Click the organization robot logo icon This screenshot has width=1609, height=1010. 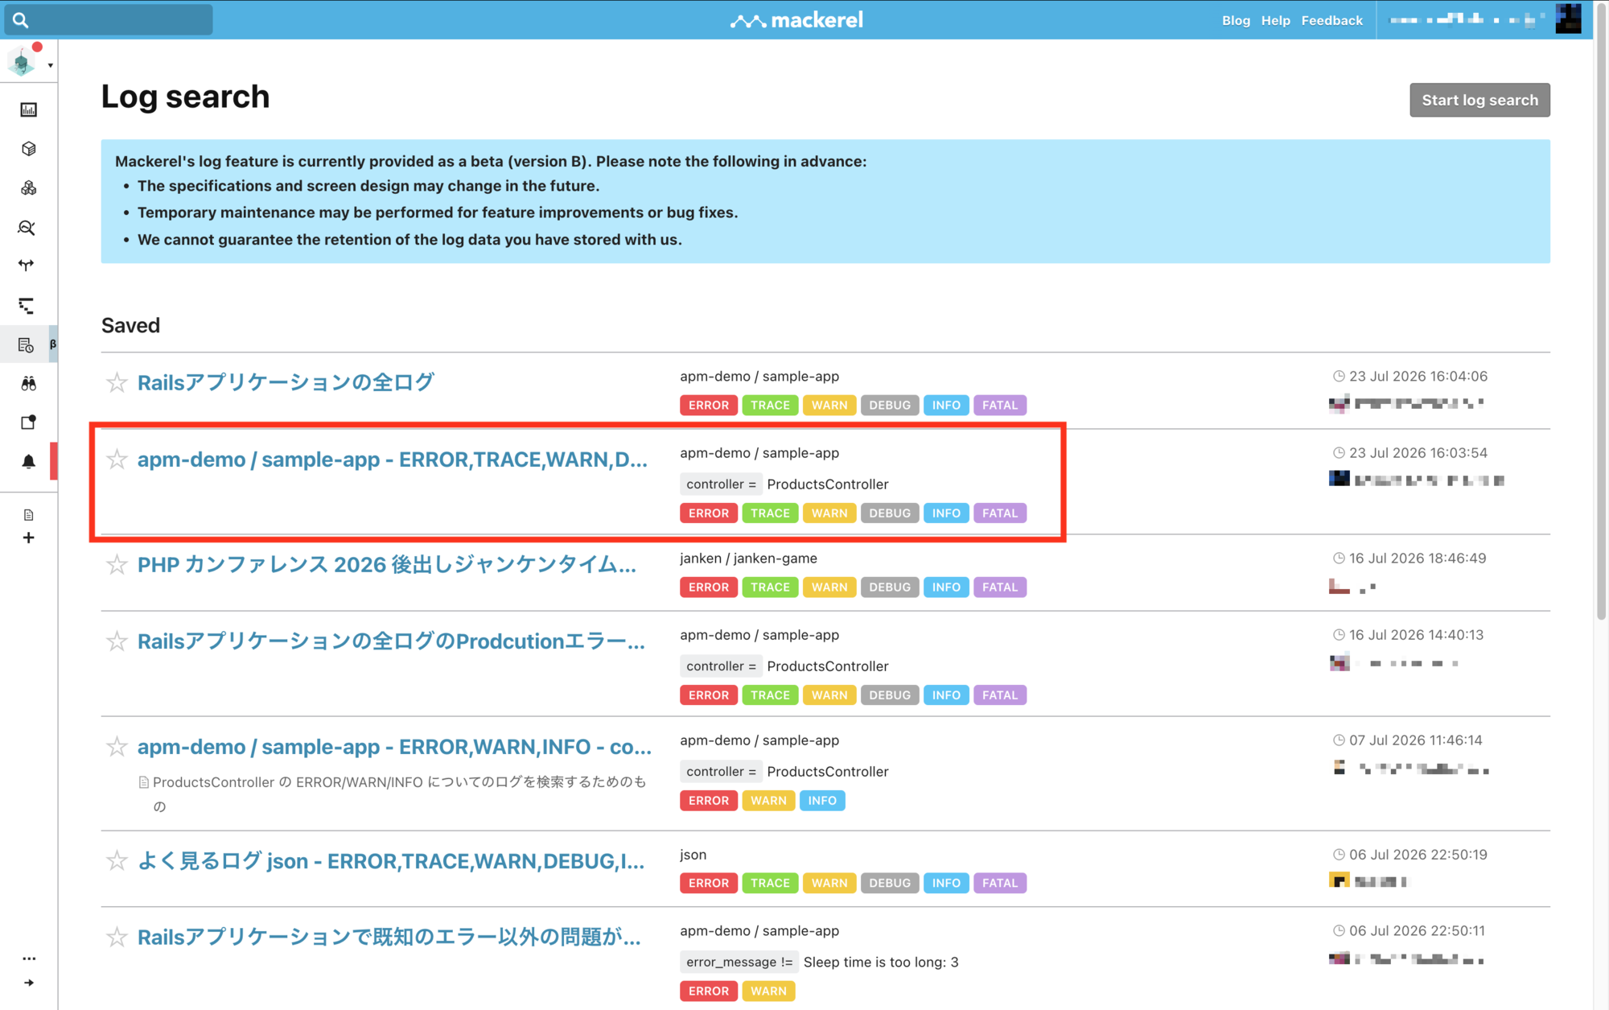click(23, 62)
